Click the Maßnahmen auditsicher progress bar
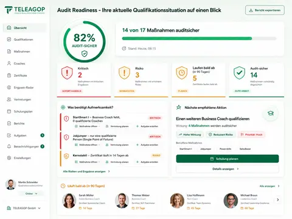The image size is (292, 219). click(199, 38)
